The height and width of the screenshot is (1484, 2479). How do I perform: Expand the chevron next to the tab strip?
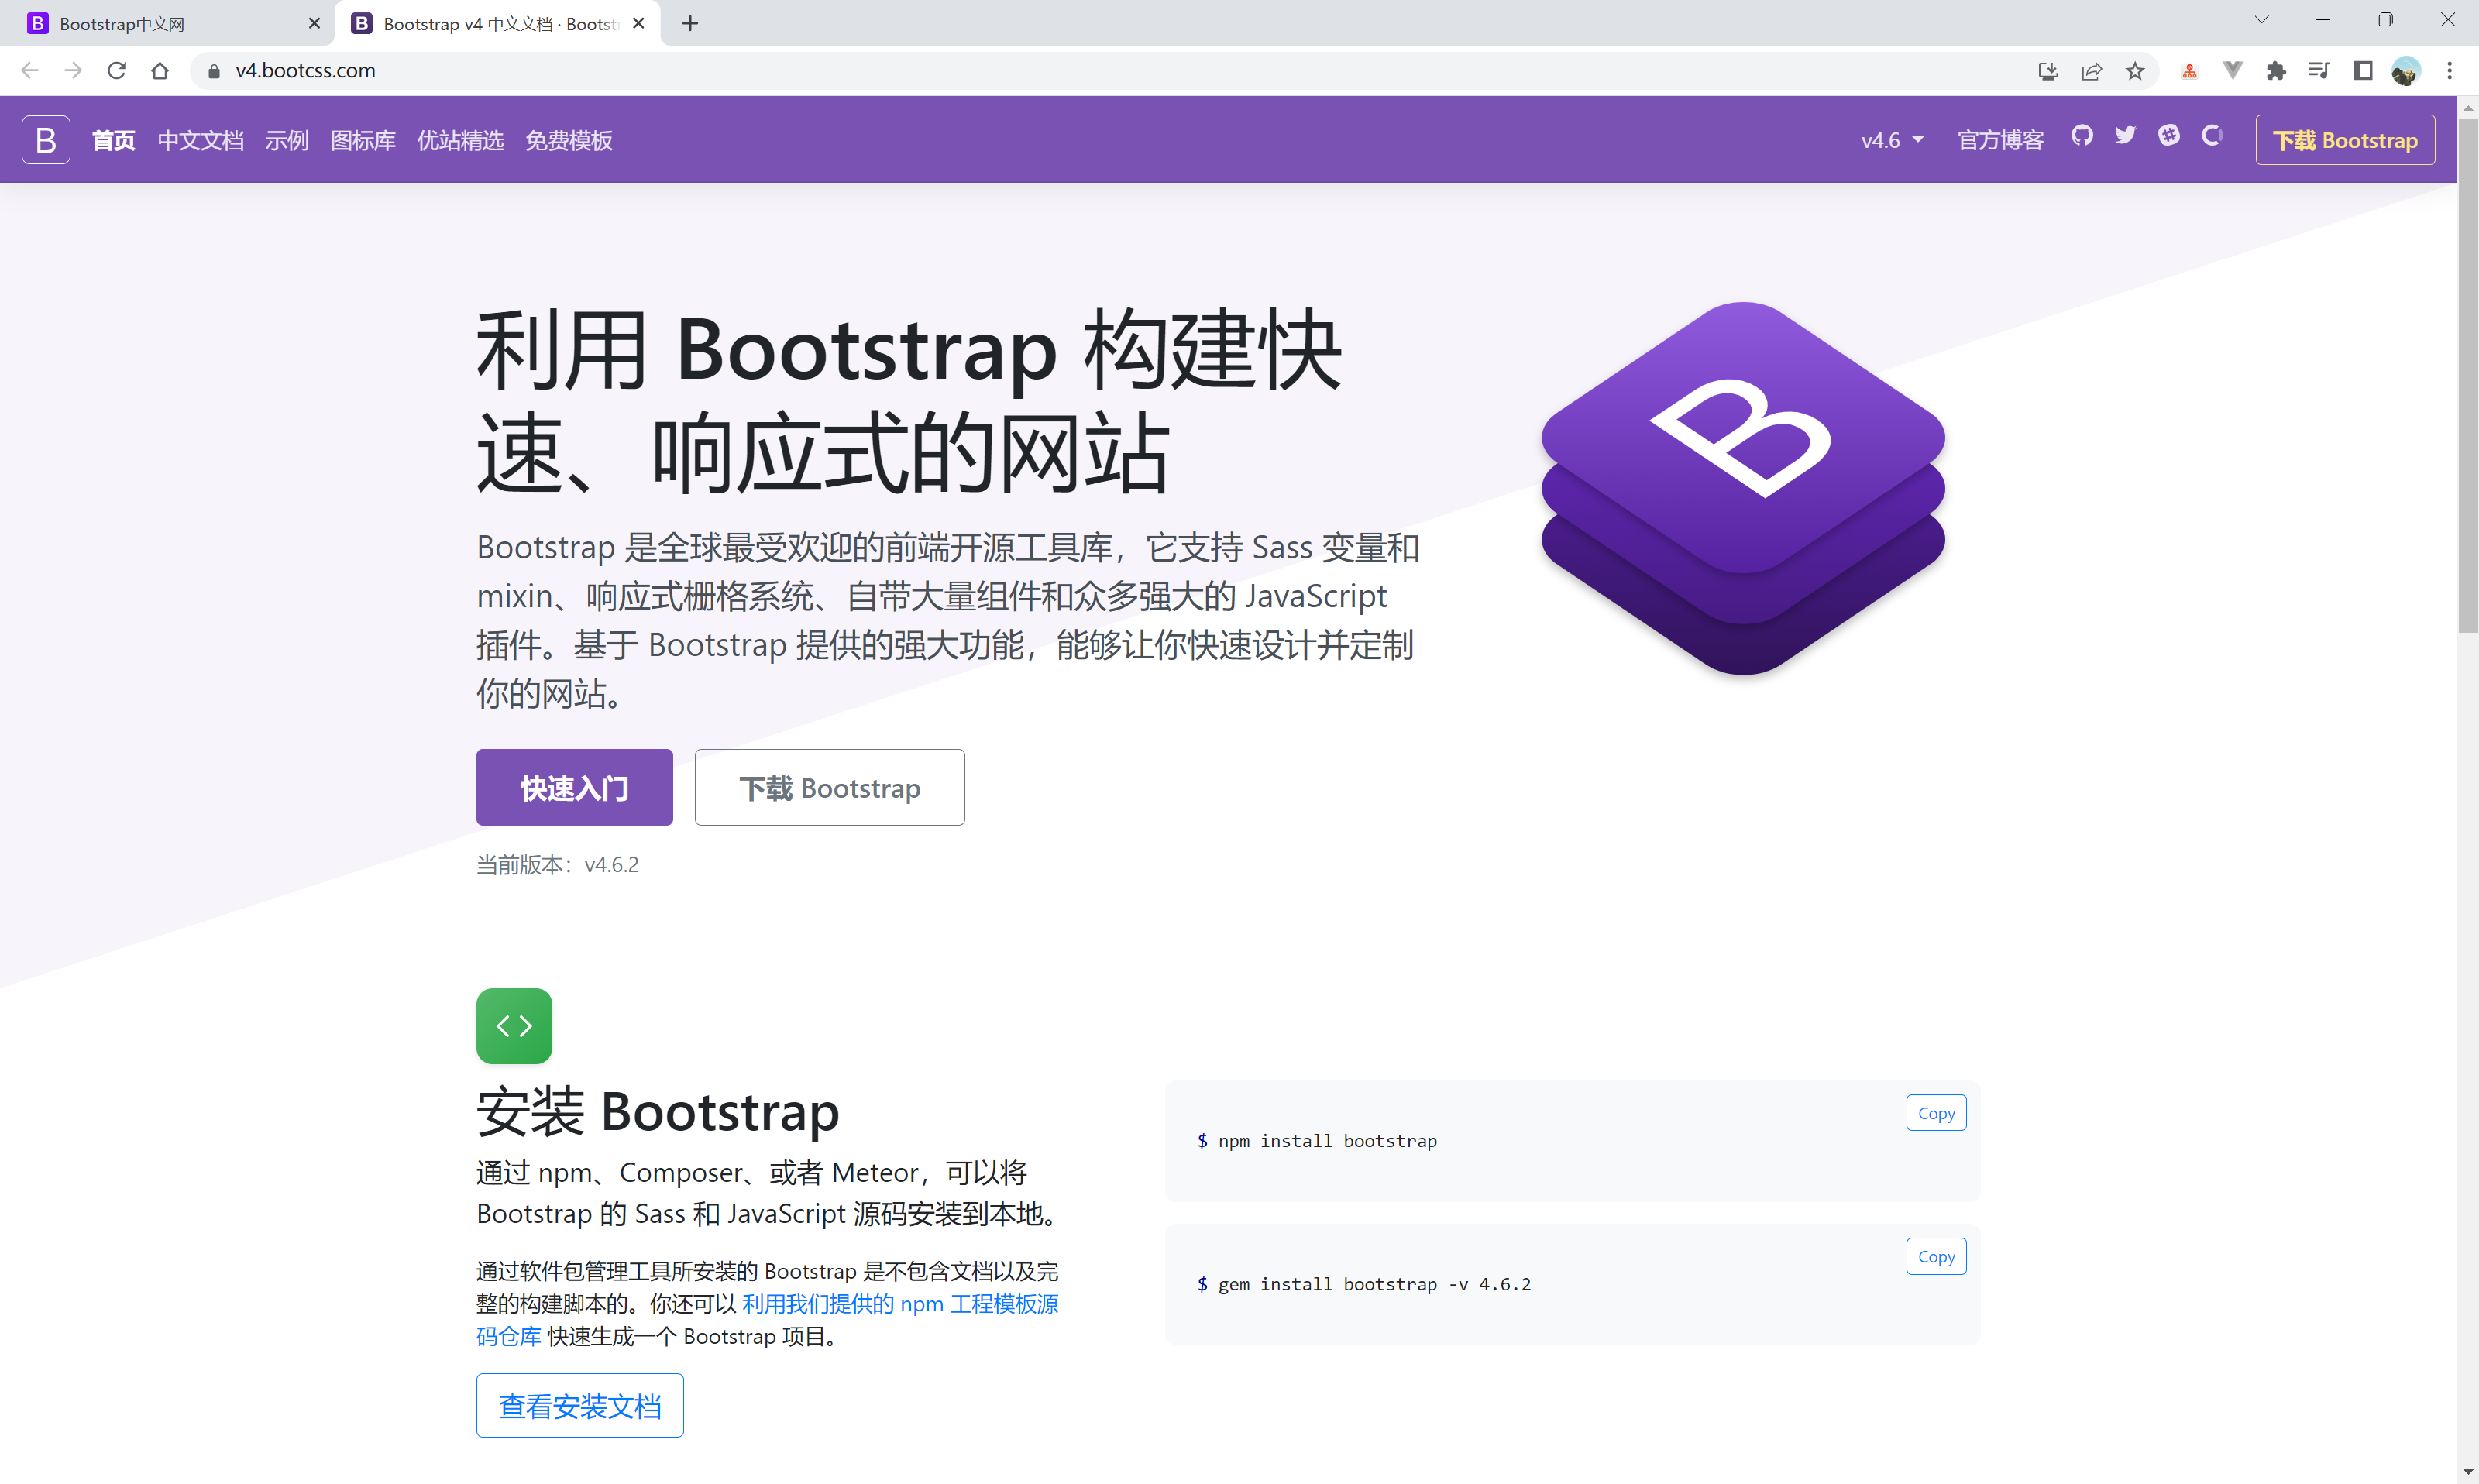2262,20
